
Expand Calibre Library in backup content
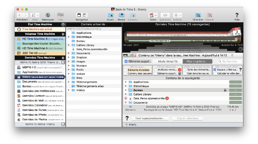coord(126,94)
